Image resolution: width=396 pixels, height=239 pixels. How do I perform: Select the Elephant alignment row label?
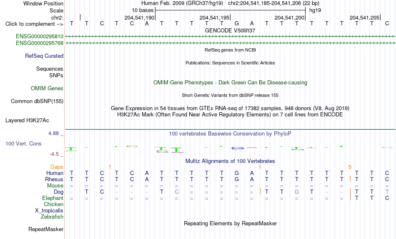53,198
